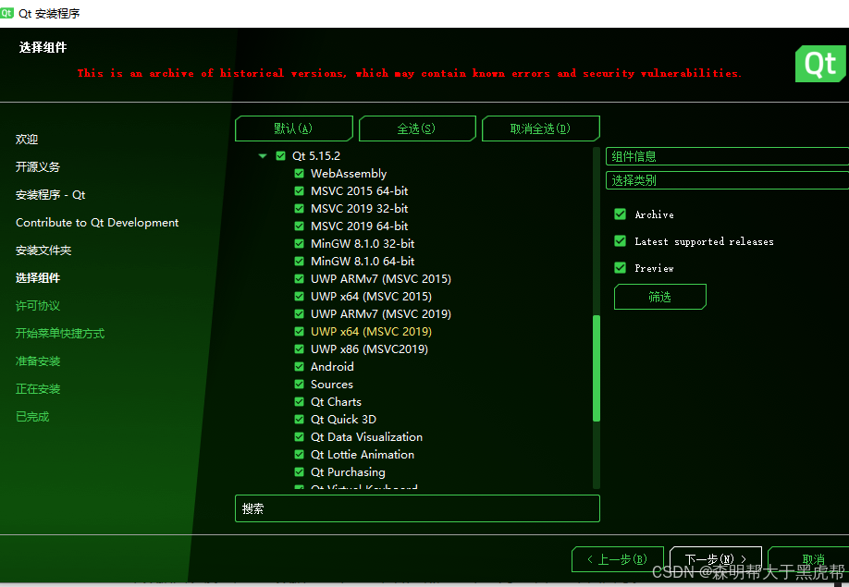Expand the 选择类别 category section
The height and width of the screenshot is (587, 849).
(x=727, y=180)
